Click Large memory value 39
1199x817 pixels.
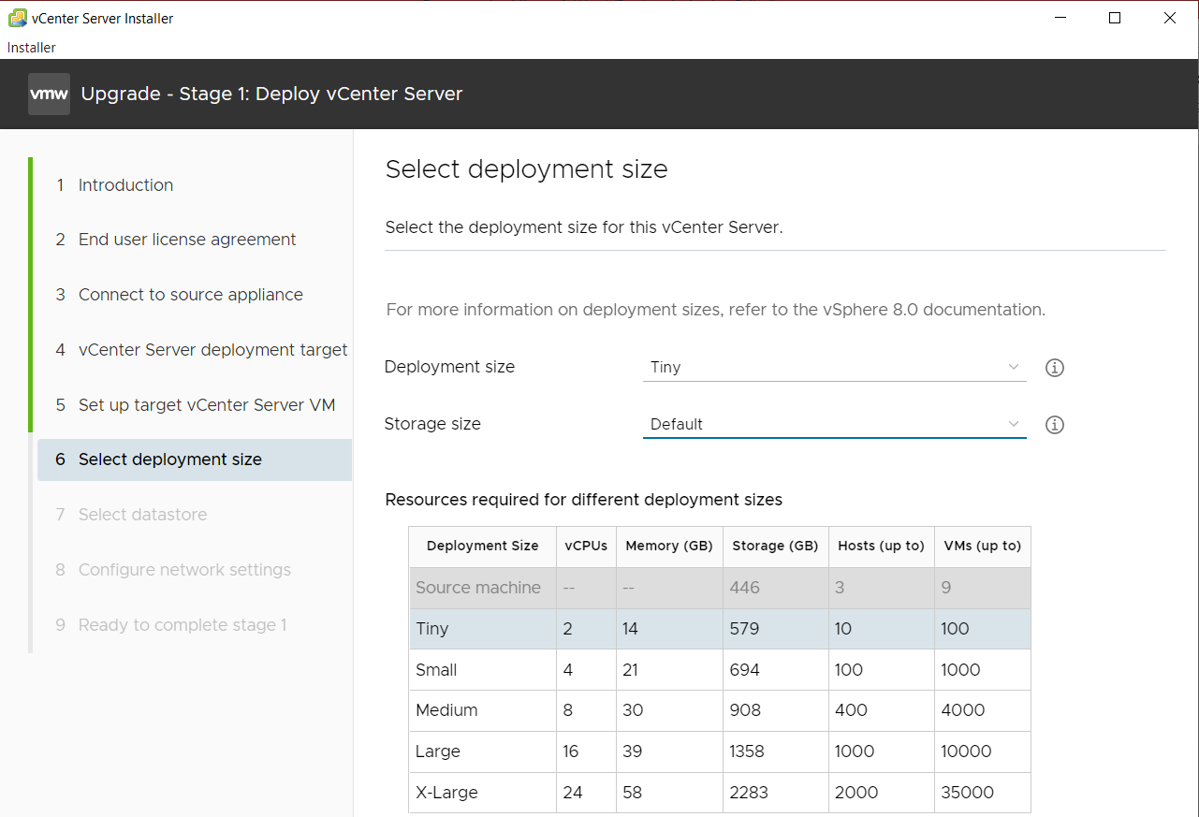click(x=633, y=751)
